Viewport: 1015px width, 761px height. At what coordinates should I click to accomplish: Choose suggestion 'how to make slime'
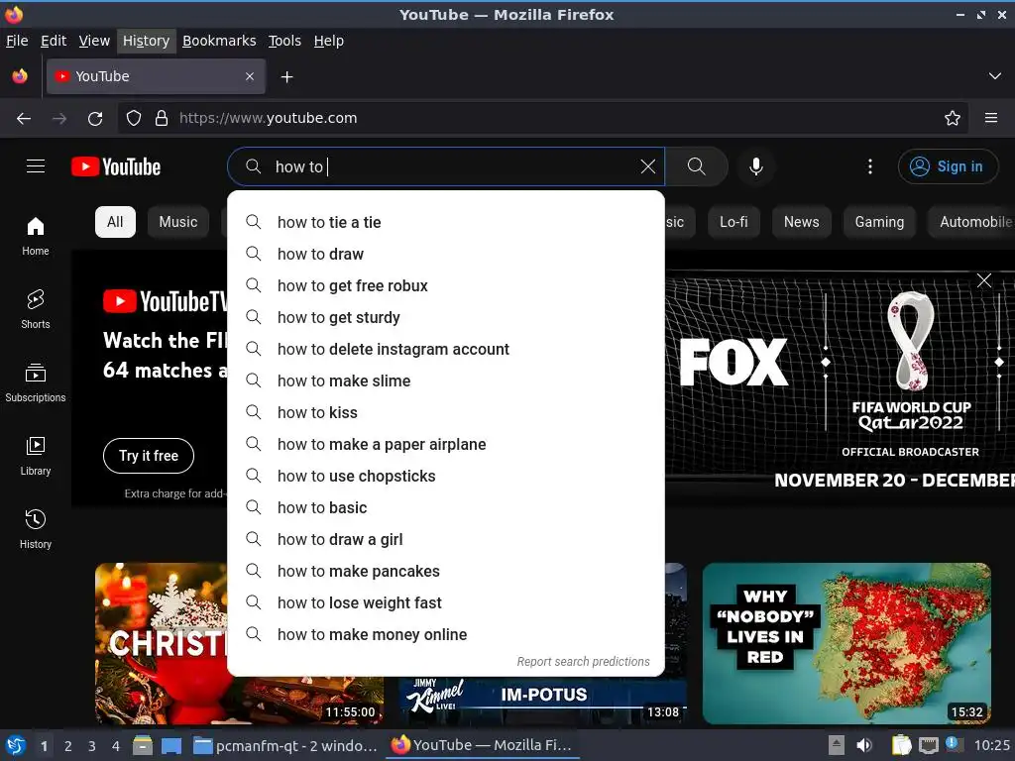point(446,380)
